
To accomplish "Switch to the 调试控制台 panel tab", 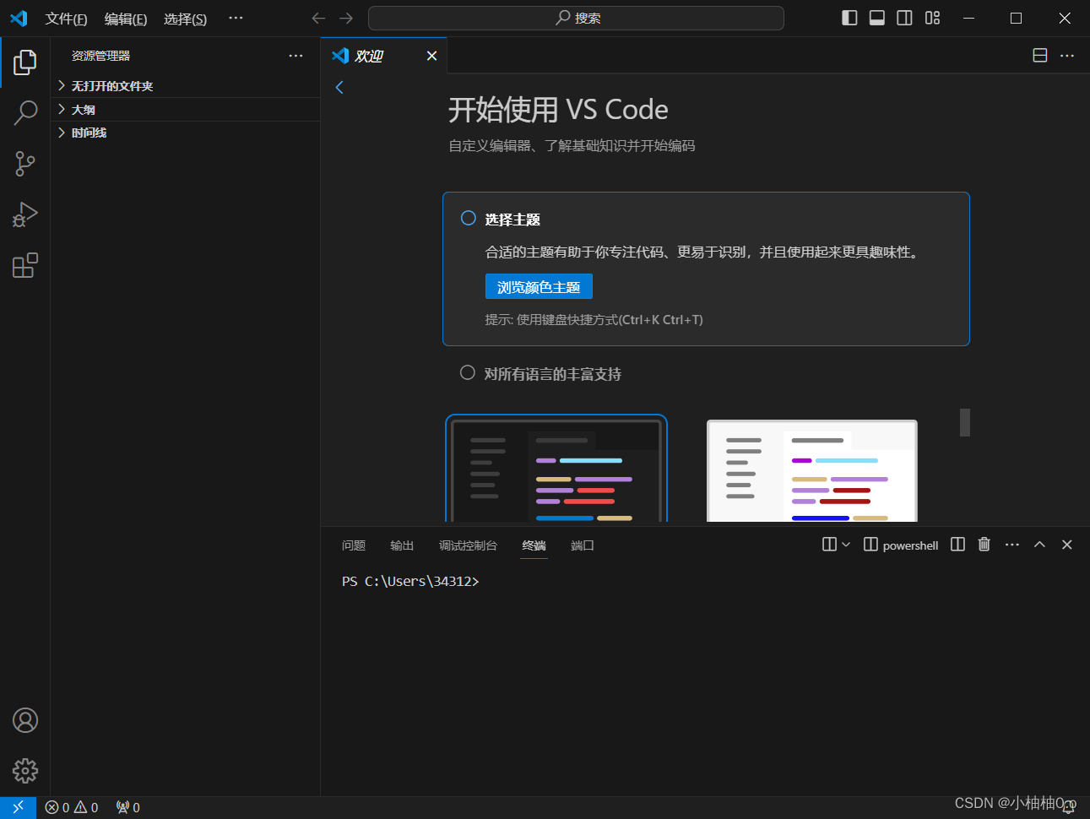I will (x=468, y=545).
